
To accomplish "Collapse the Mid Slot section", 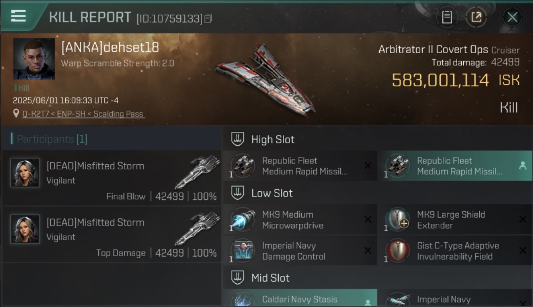I will (x=238, y=278).
